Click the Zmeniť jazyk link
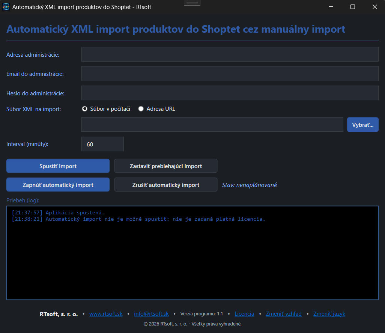This screenshot has width=385, height=333. click(x=329, y=314)
